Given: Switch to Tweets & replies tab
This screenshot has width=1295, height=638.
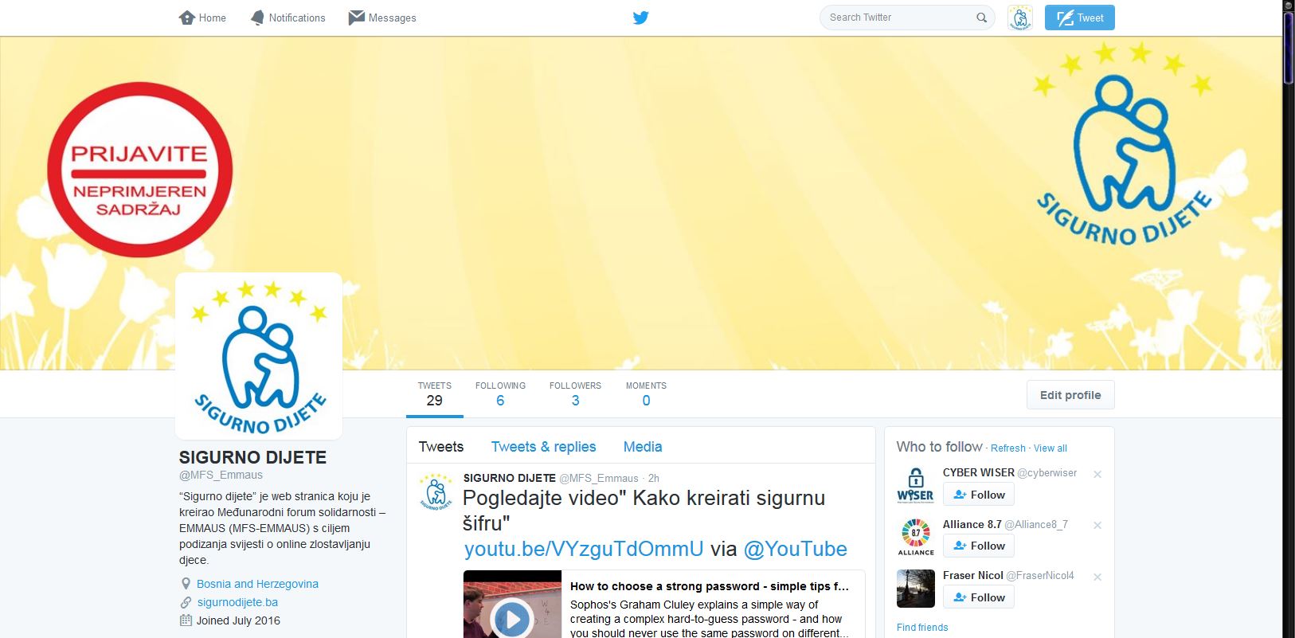Looking at the screenshot, I should tap(543, 447).
